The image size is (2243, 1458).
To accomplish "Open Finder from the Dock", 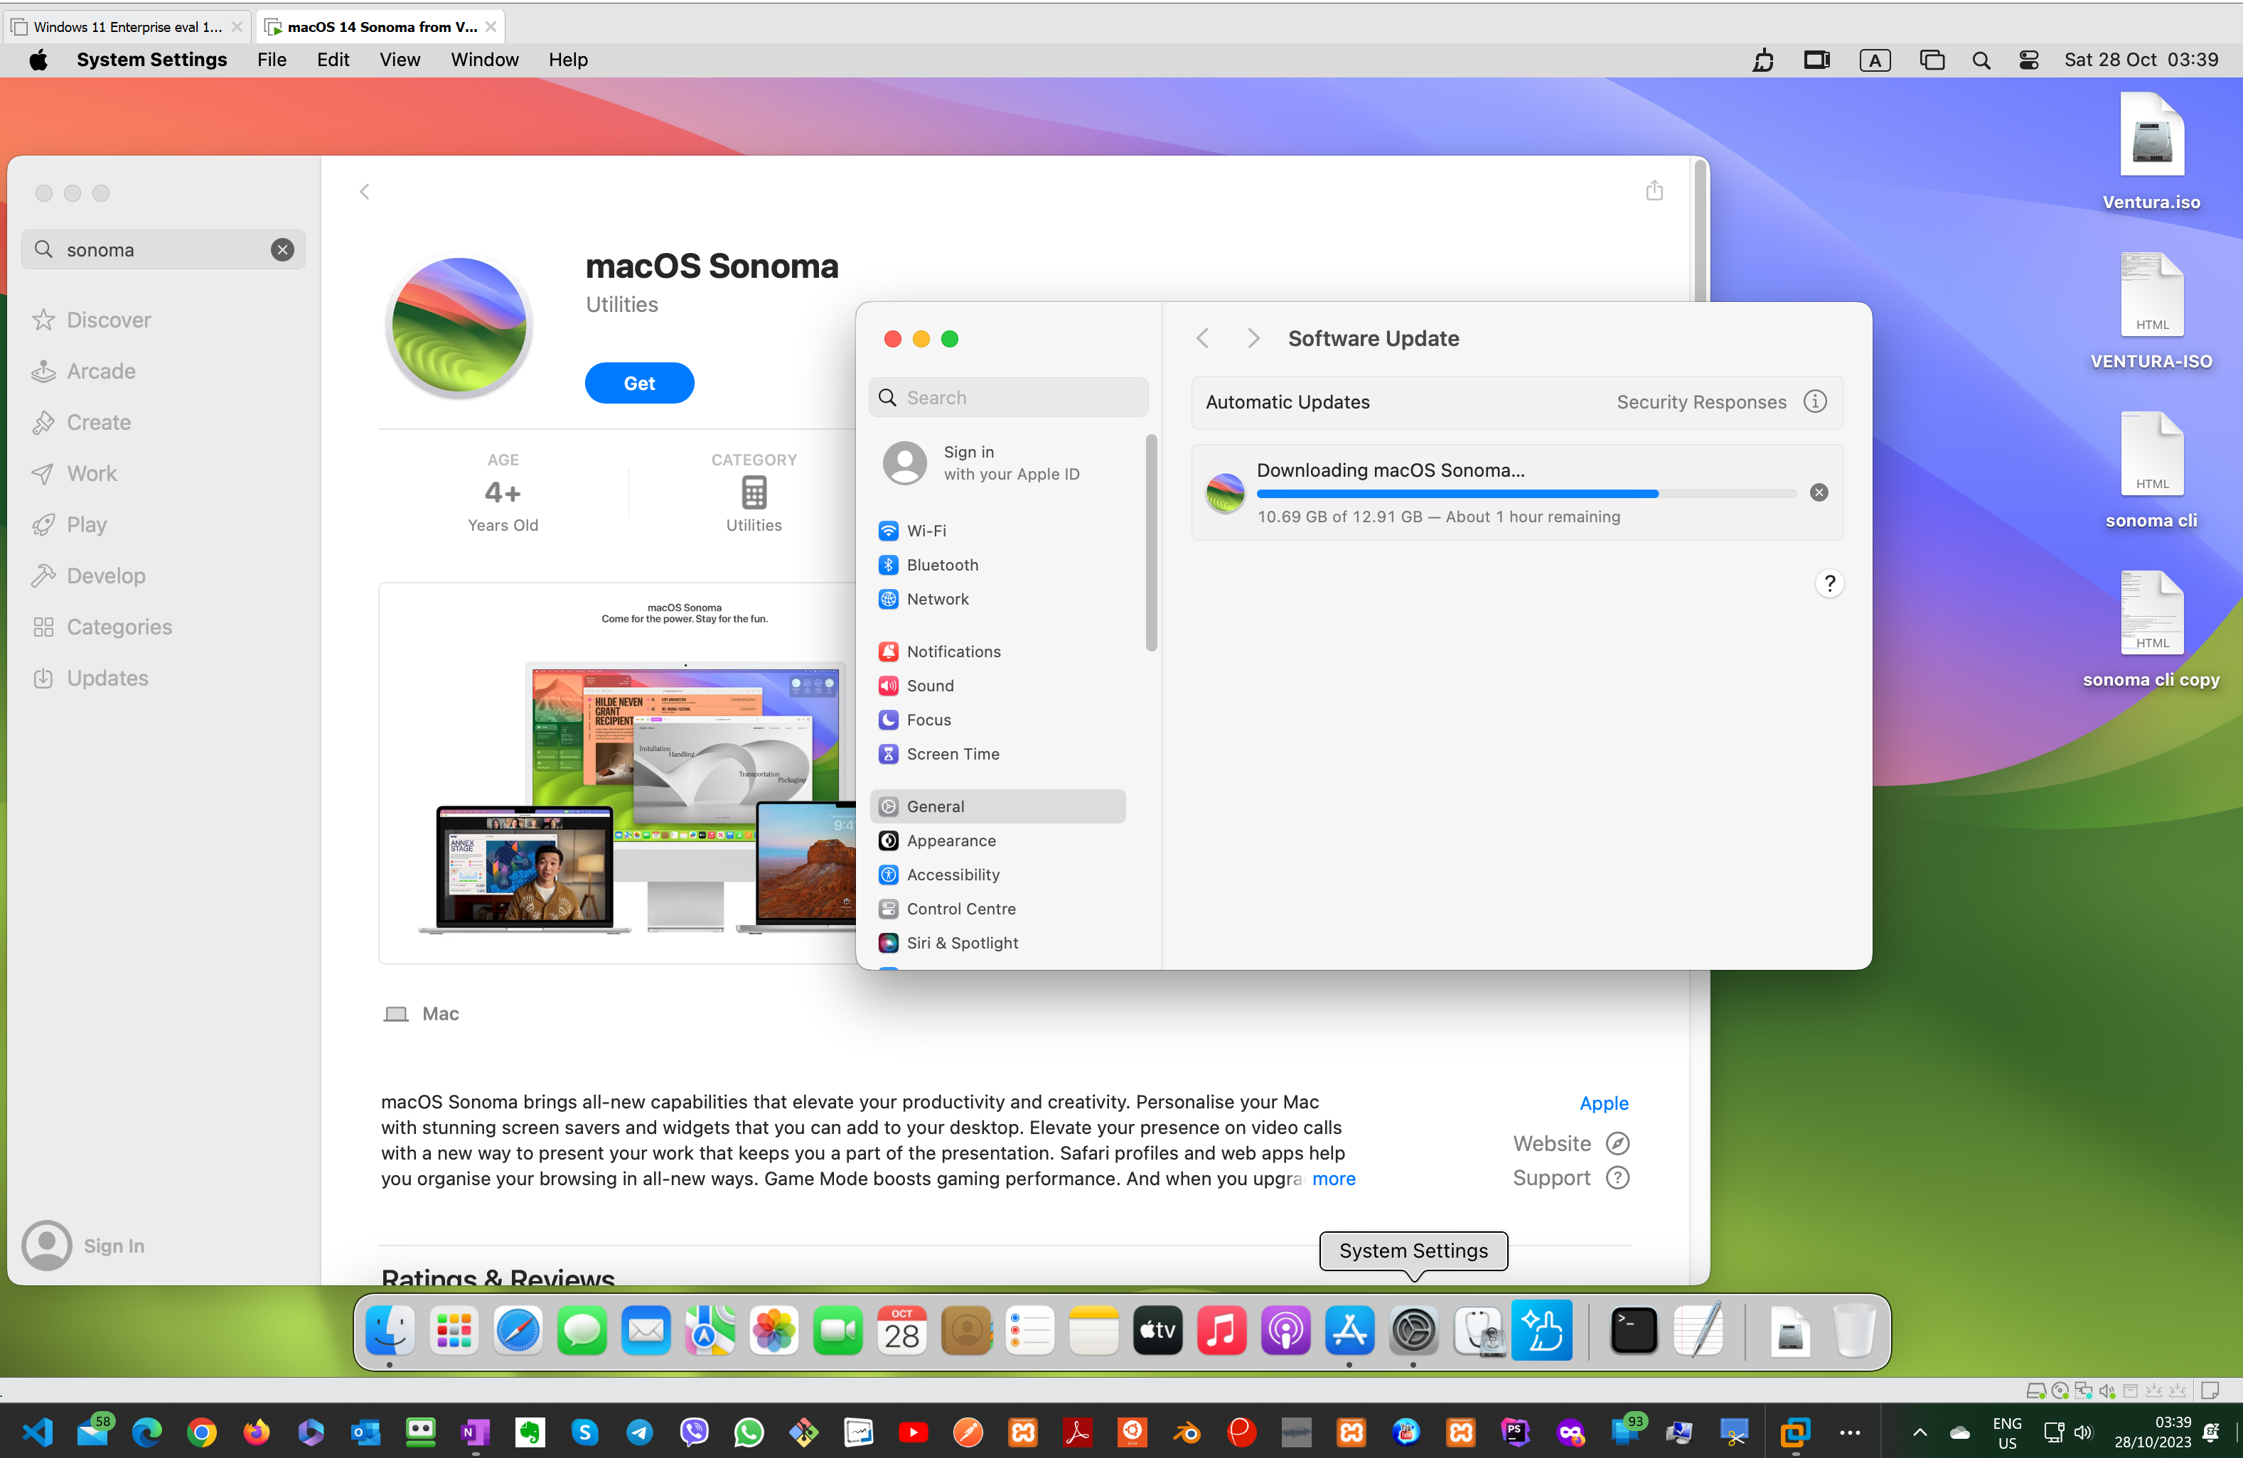I will pyautogui.click(x=389, y=1331).
